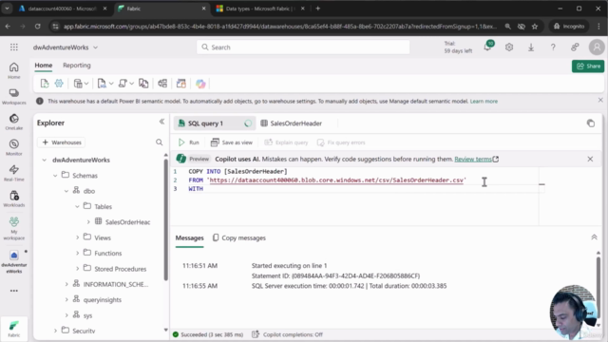Click Save as view
608x342 pixels.
[232, 142]
